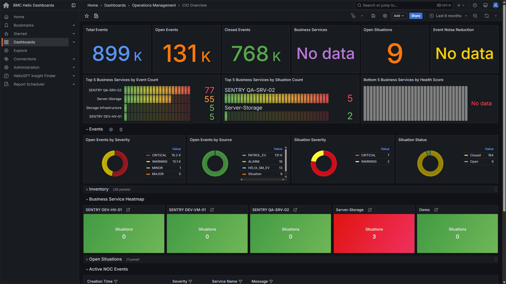Open Server-Storage heatmap external link icon
This screenshot has width=506, height=284.
pos(370,210)
